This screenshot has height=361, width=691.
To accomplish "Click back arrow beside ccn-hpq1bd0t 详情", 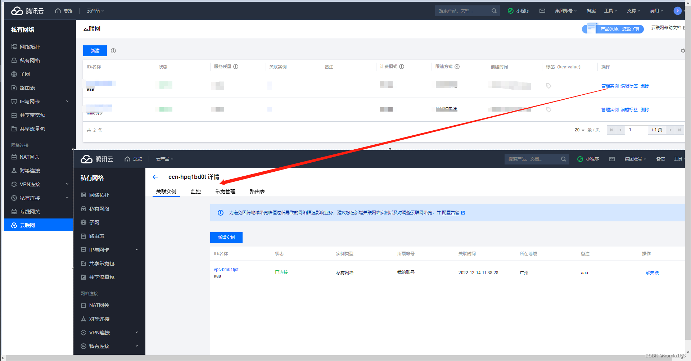I will click(155, 177).
